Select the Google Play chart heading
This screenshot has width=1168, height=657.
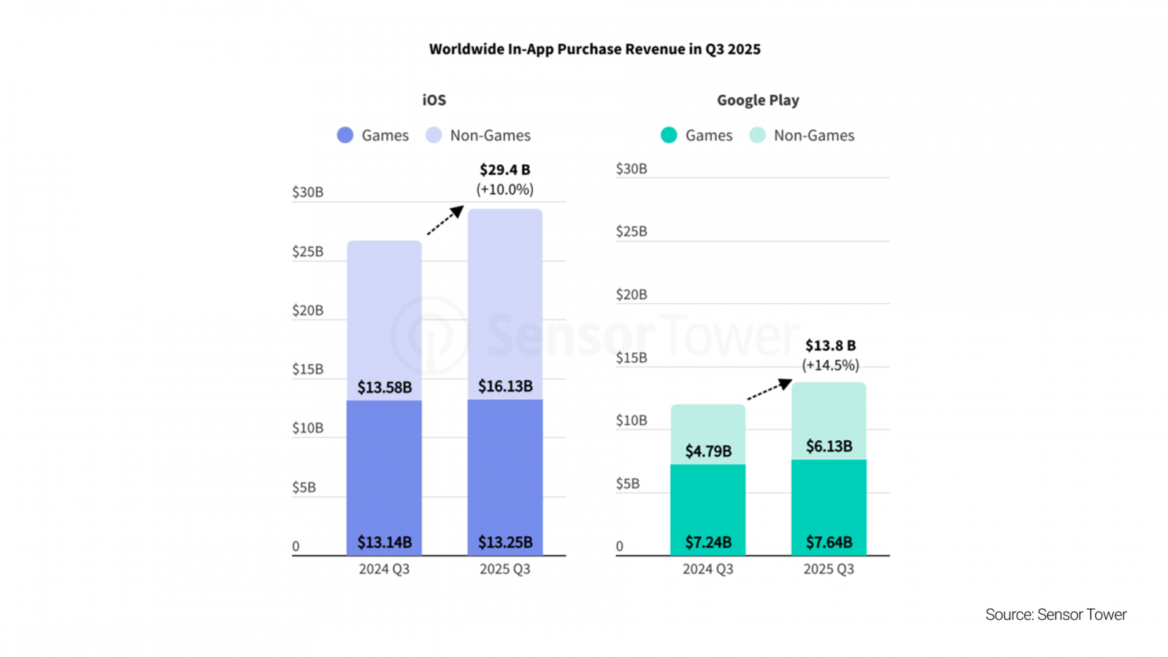click(x=758, y=100)
